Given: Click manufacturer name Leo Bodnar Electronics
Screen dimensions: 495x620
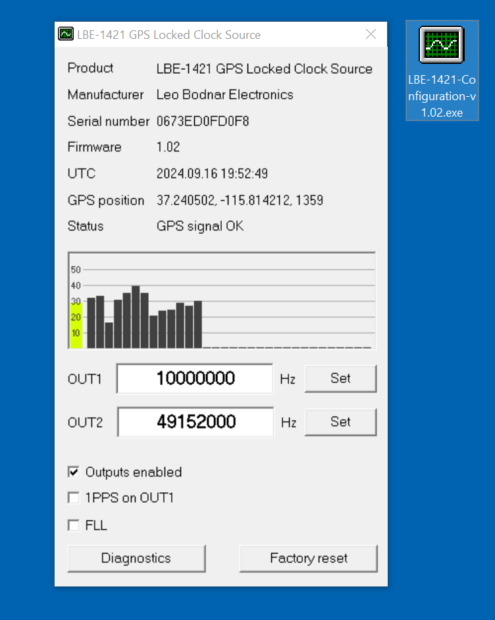Looking at the screenshot, I should [x=224, y=94].
